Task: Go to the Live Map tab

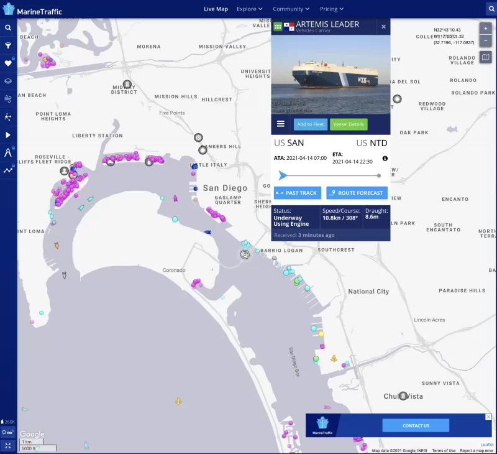Action: coord(216,9)
